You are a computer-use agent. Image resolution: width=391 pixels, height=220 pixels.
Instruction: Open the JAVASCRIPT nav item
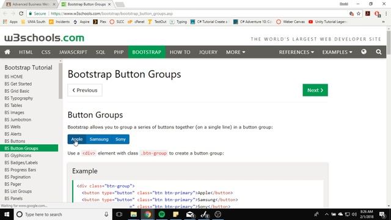tap(73, 52)
